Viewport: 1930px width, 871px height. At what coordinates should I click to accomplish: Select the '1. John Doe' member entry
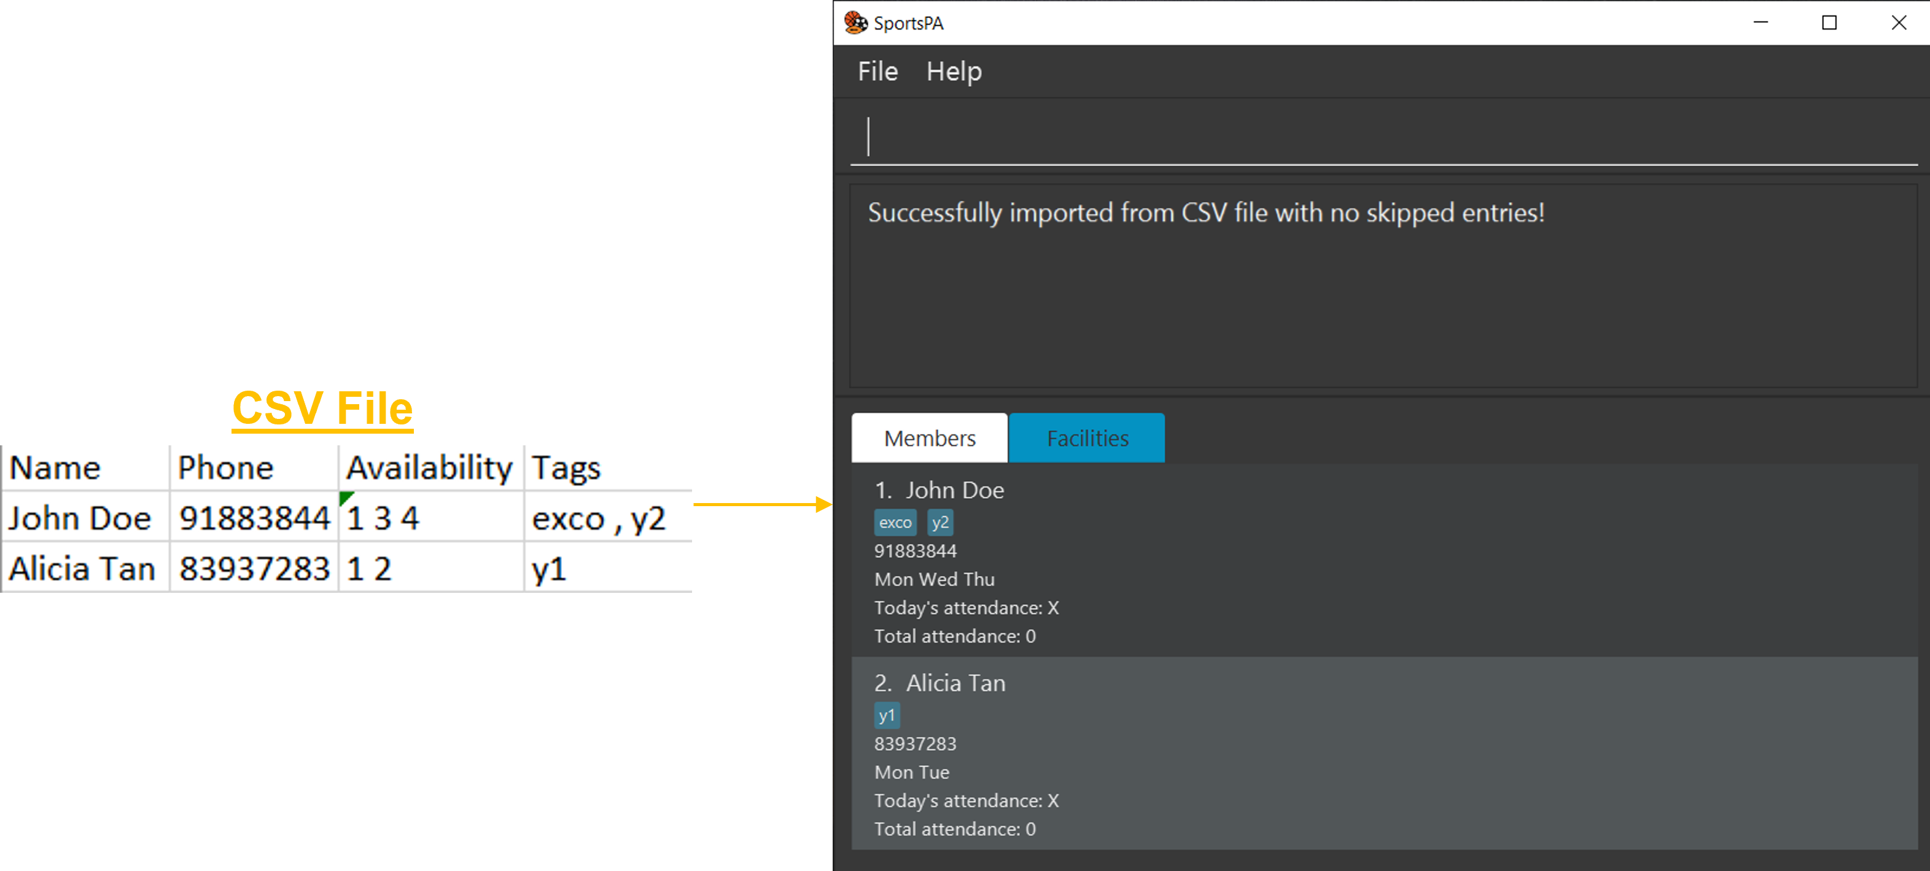click(x=1385, y=561)
